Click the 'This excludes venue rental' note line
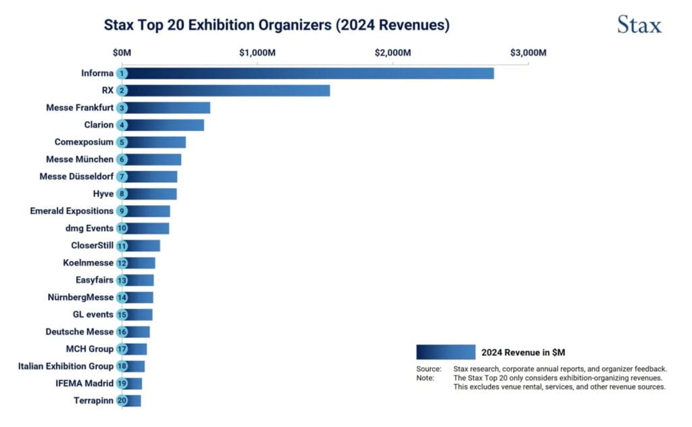 (x=559, y=387)
